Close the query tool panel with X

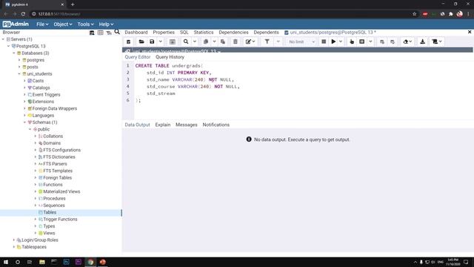(470, 32)
